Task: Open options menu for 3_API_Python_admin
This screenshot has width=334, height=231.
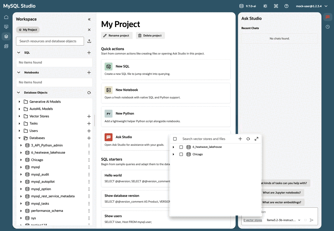Action: [89, 146]
